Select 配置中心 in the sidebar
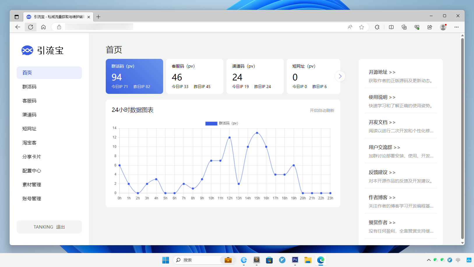This screenshot has height=267, width=474. [31, 171]
